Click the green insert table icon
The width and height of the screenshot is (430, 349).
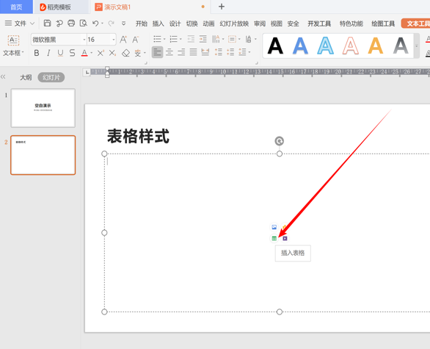click(x=274, y=238)
